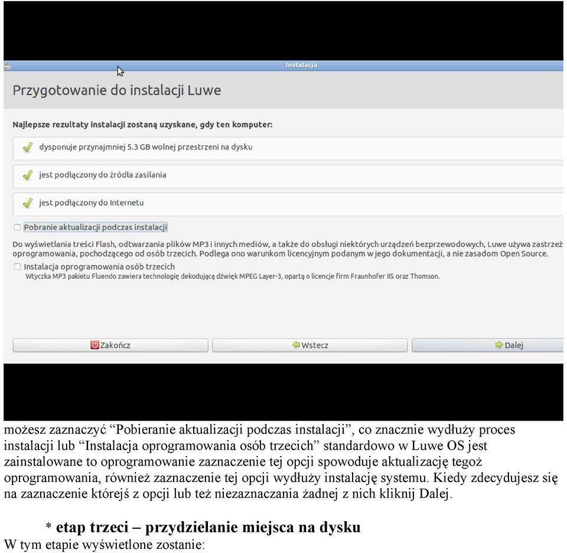Click the green left arrow on Wstecz
The height and width of the screenshot is (553, 567).
(296, 344)
